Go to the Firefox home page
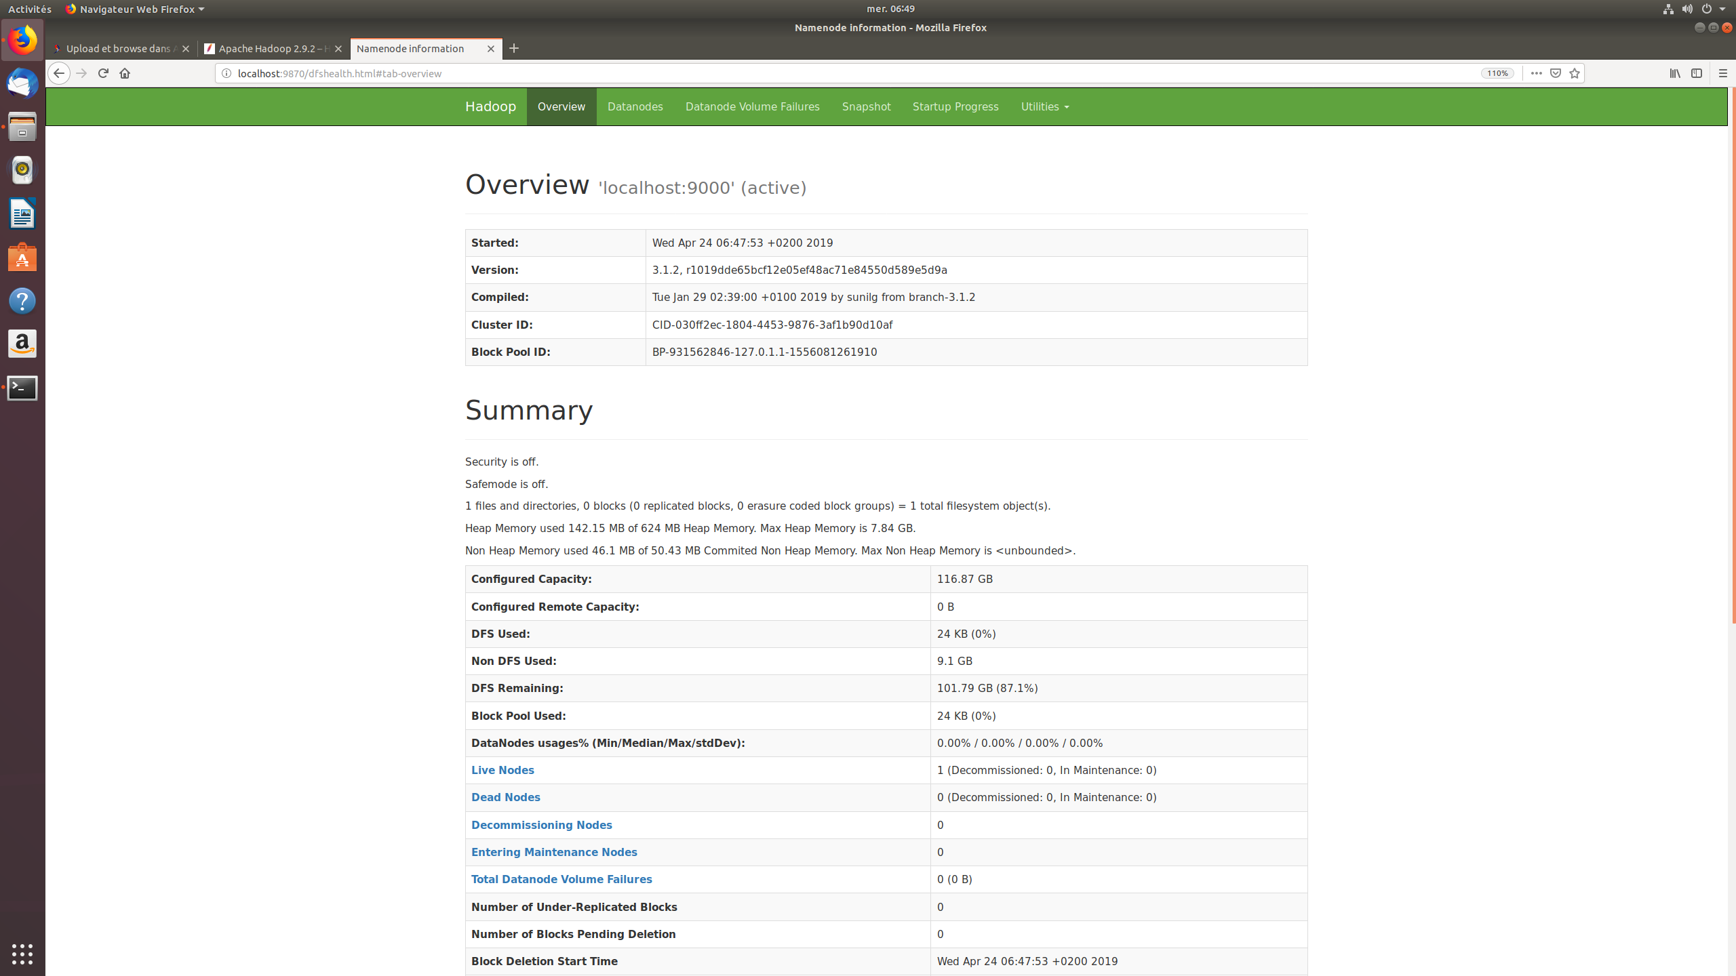This screenshot has width=1736, height=976. [125, 73]
